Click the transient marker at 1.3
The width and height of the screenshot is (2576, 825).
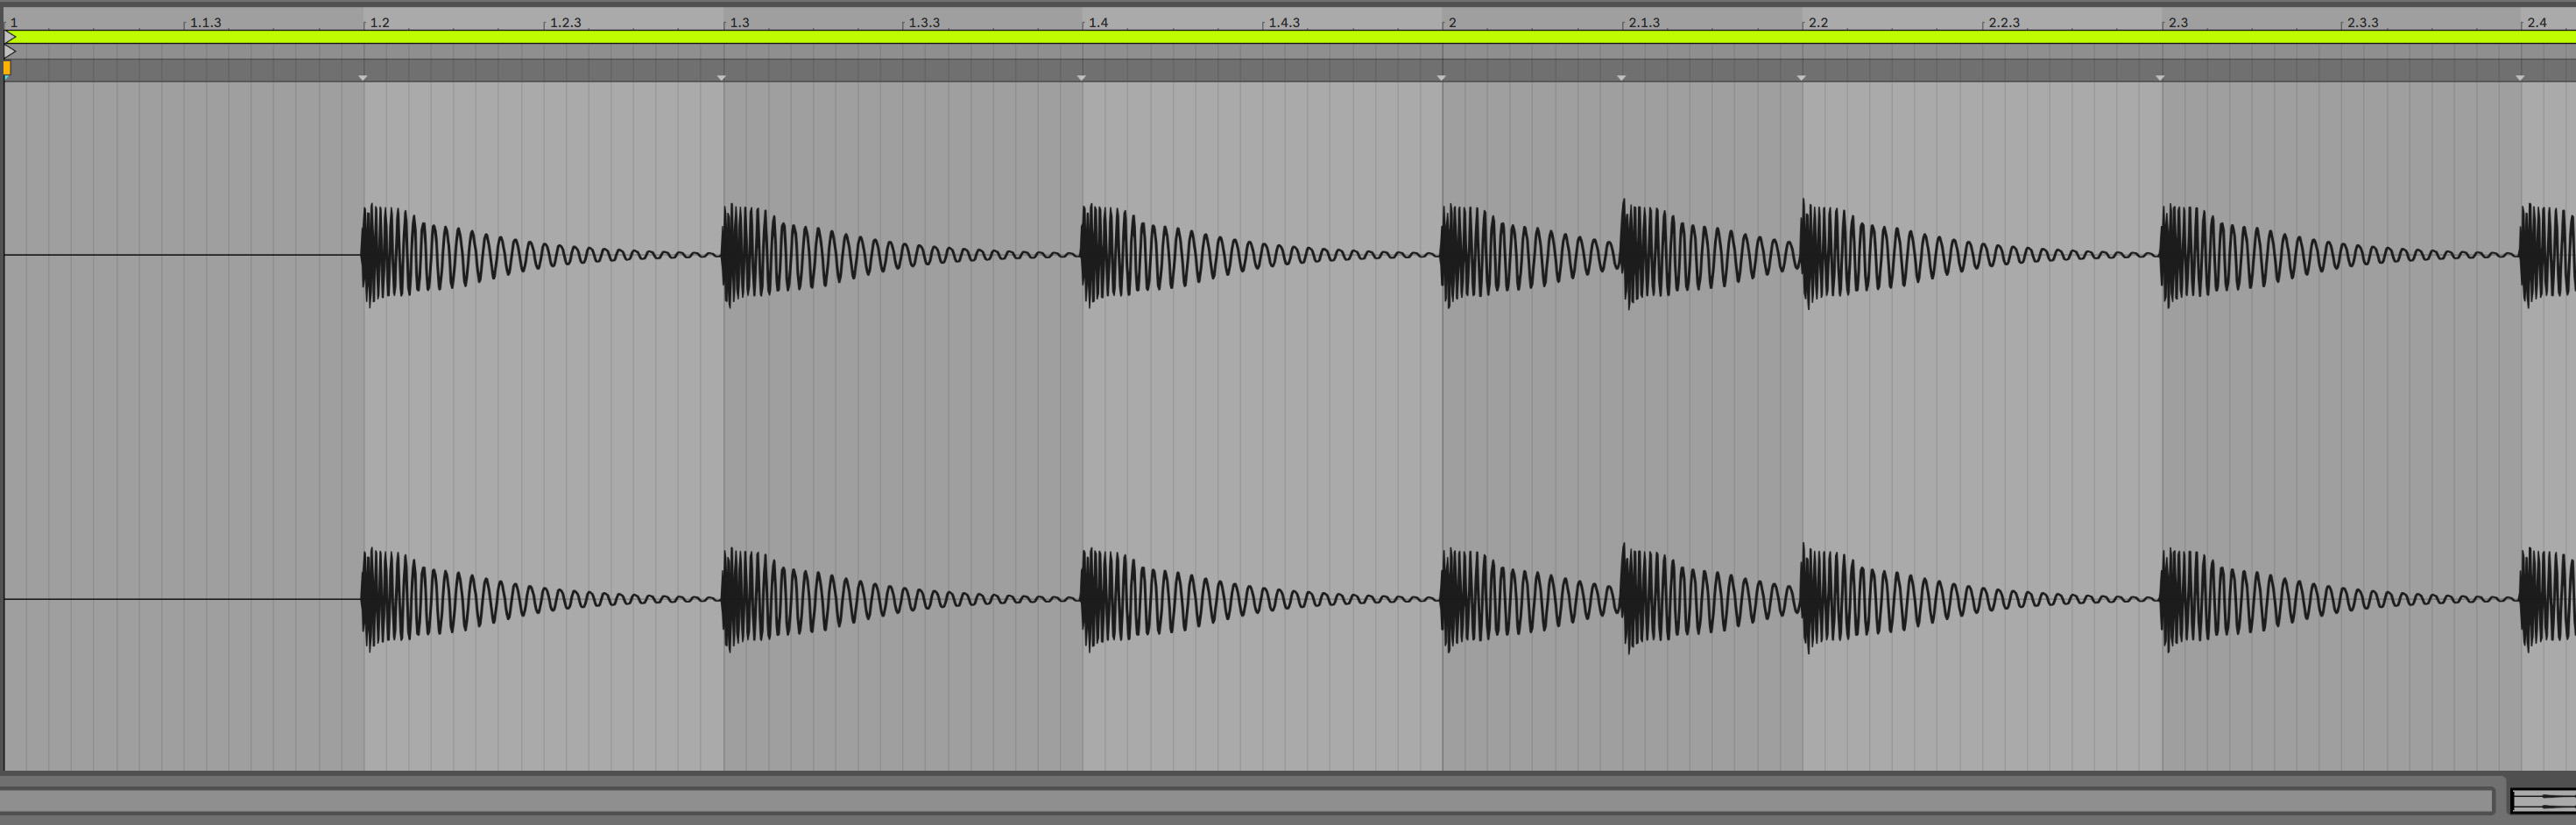721,77
